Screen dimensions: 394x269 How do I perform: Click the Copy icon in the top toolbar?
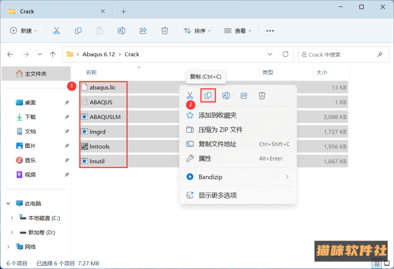[x=78, y=31]
